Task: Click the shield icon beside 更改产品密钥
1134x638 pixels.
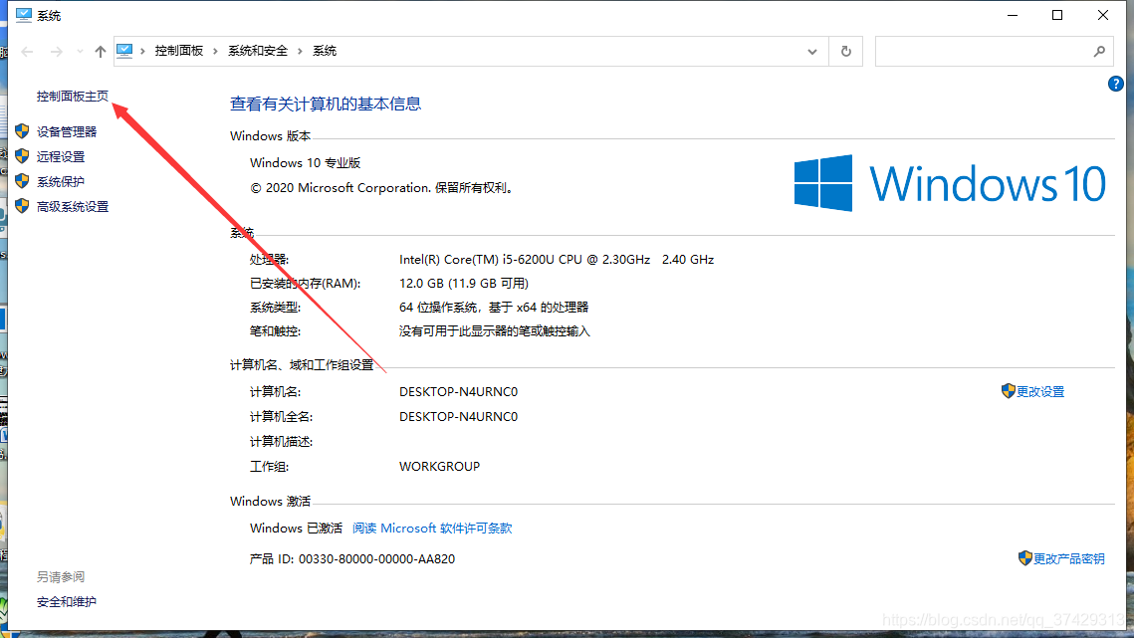Action: tap(1024, 558)
